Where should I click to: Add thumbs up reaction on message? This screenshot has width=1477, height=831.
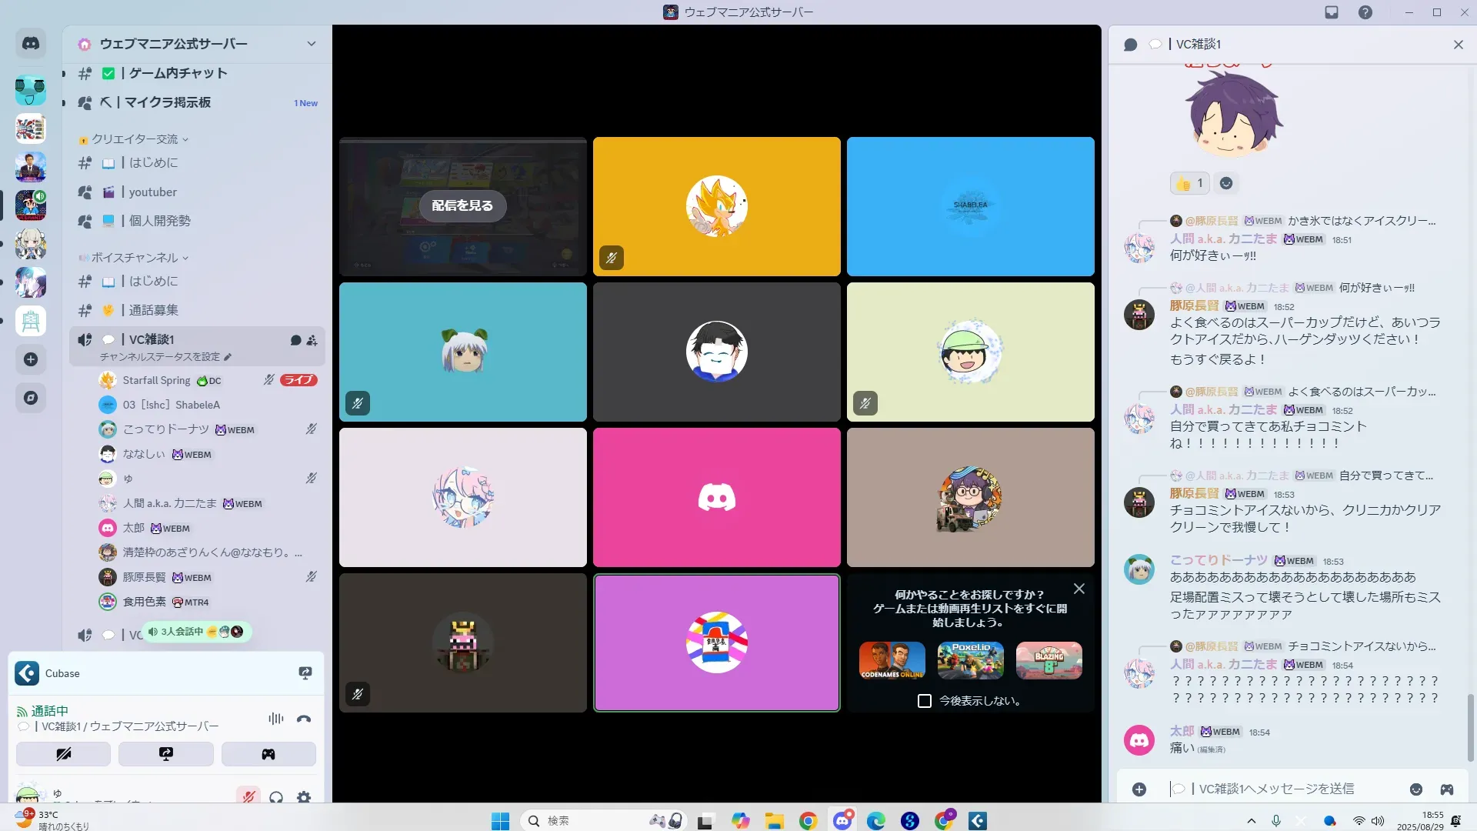1189,183
